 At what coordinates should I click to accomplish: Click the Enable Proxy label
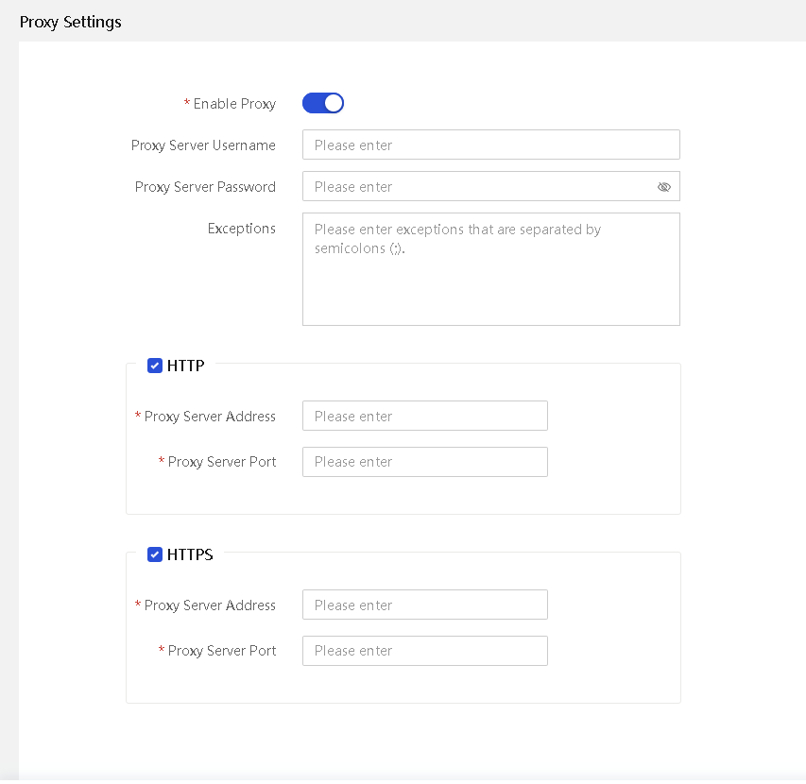[234, 104]
